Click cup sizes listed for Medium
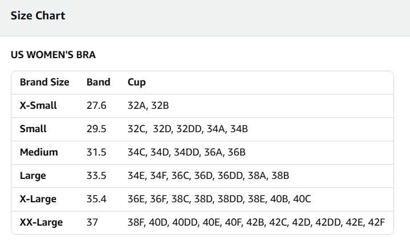410x249 pixels. point(186,152)
